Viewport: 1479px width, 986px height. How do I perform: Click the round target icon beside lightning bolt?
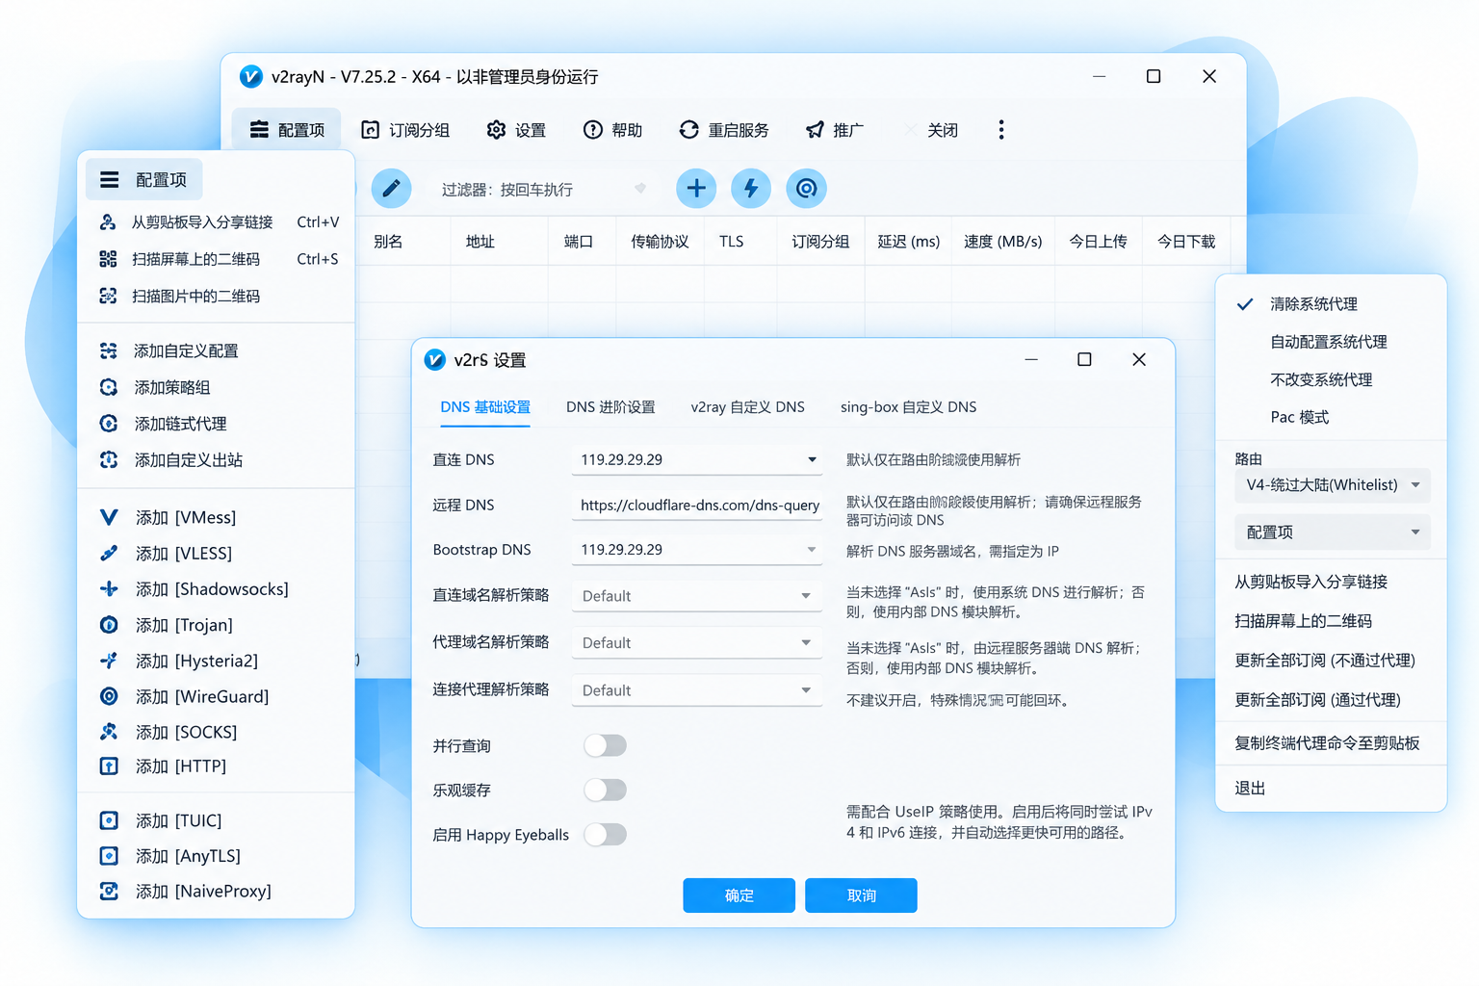point(807,188)
